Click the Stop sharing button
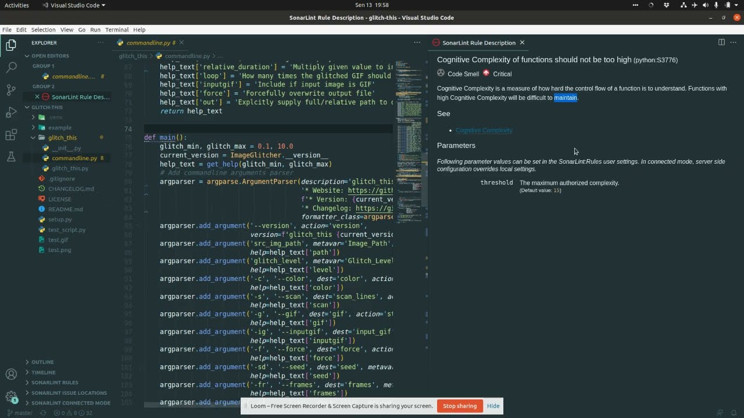Image resolution: width=744 pixels, height=418 pixels. [460, 406]
